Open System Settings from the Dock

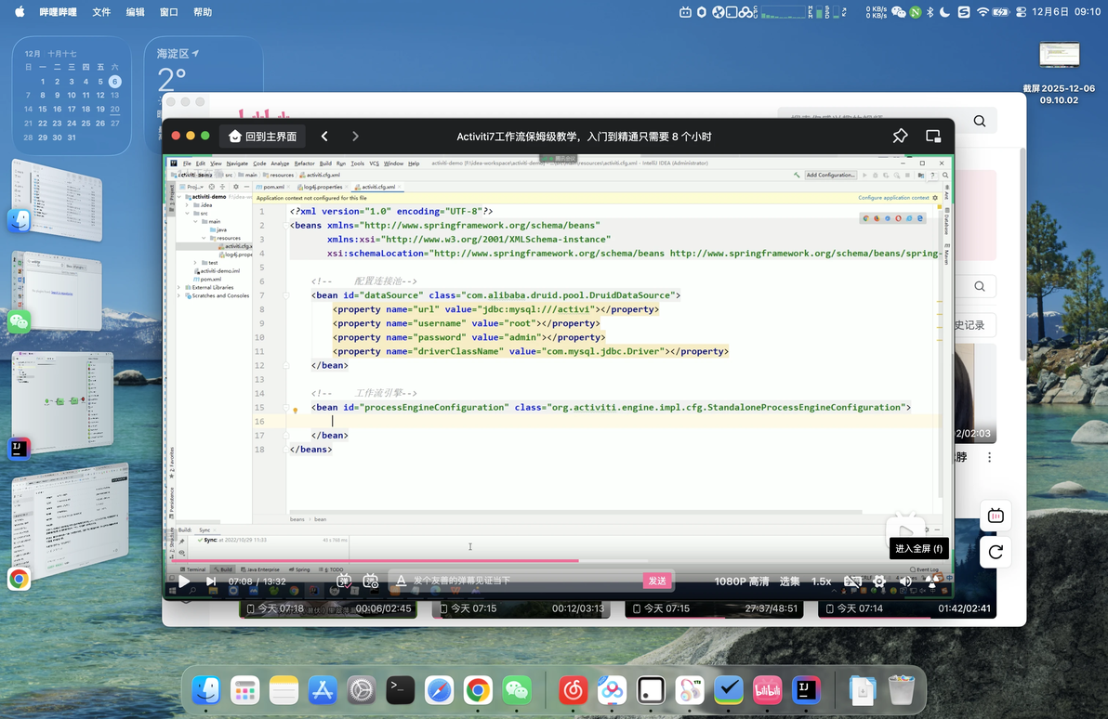click(361, 690)
